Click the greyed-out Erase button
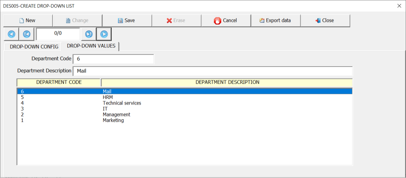This screenshot has width=406, height=178. tap(176, 20)
